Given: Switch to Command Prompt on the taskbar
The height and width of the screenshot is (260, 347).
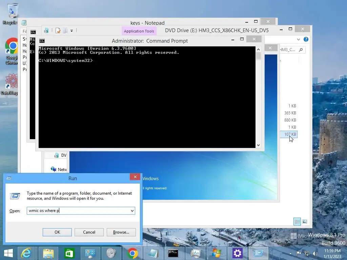Looking at the screenshot, I should [x=173, y=253].
